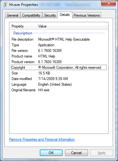Select the Product version property label

pyautogui.click(x=23, y=62)
